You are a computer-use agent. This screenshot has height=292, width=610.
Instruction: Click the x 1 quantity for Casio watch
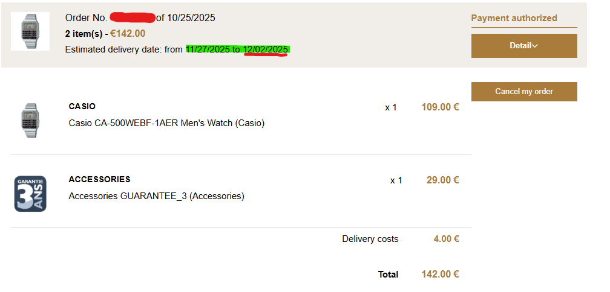pos(391,107)
